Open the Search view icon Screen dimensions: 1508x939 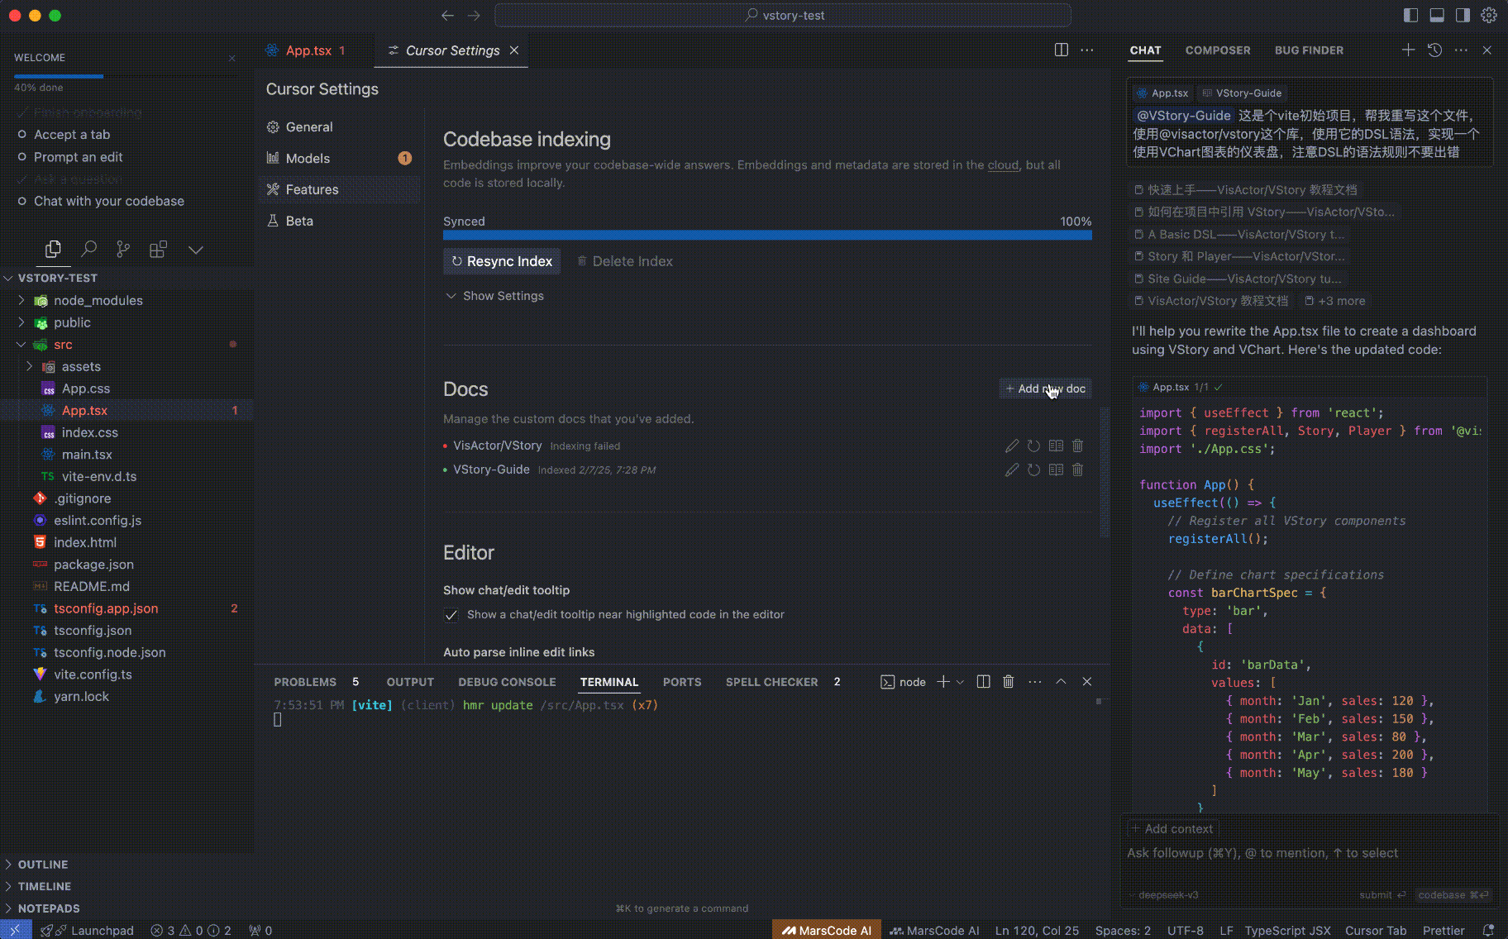[88, 249]
